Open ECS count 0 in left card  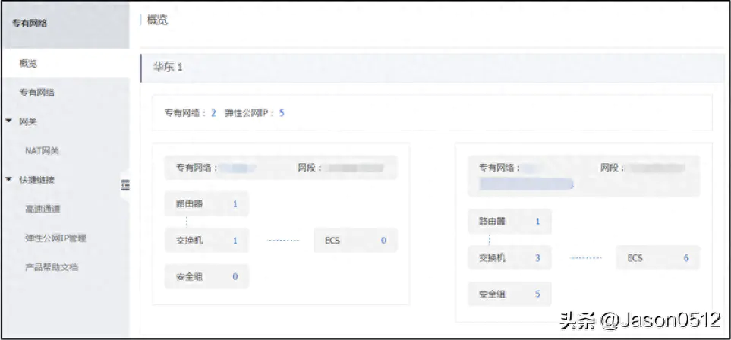point(383,241)
